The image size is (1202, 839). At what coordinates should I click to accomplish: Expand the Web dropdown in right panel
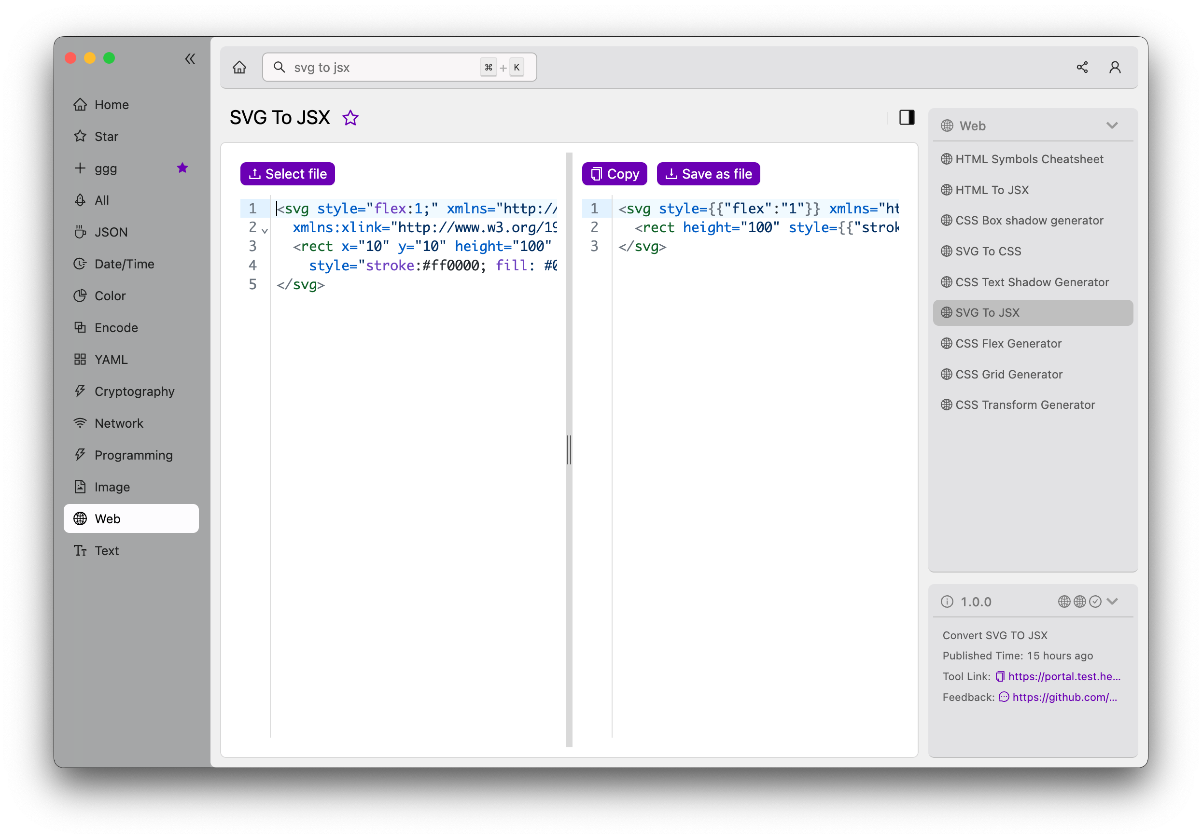point(1111,126)
